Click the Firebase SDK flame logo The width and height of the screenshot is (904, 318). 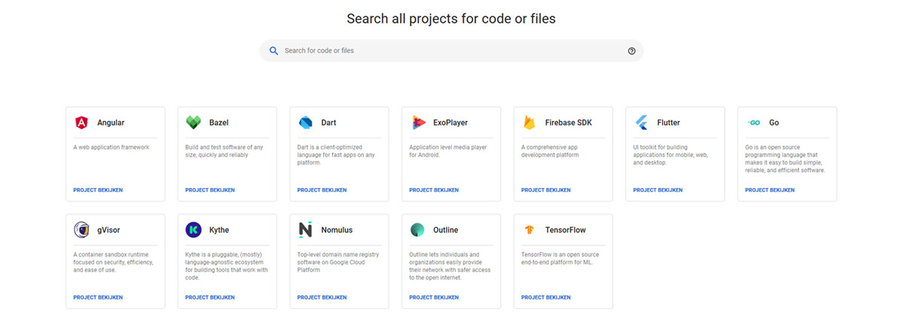530,123
